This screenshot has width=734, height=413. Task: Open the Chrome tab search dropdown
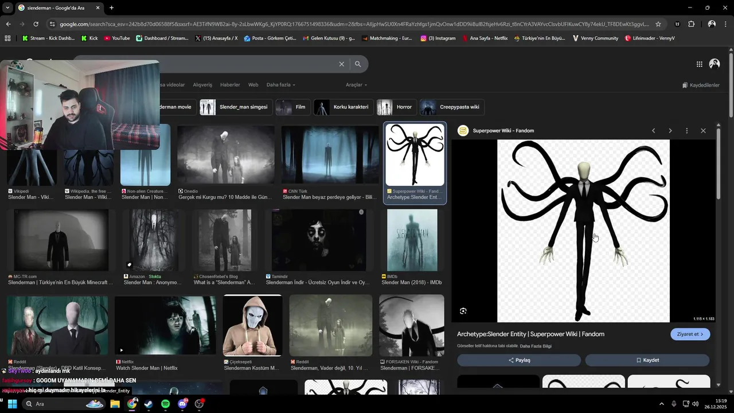click(7, 7)
